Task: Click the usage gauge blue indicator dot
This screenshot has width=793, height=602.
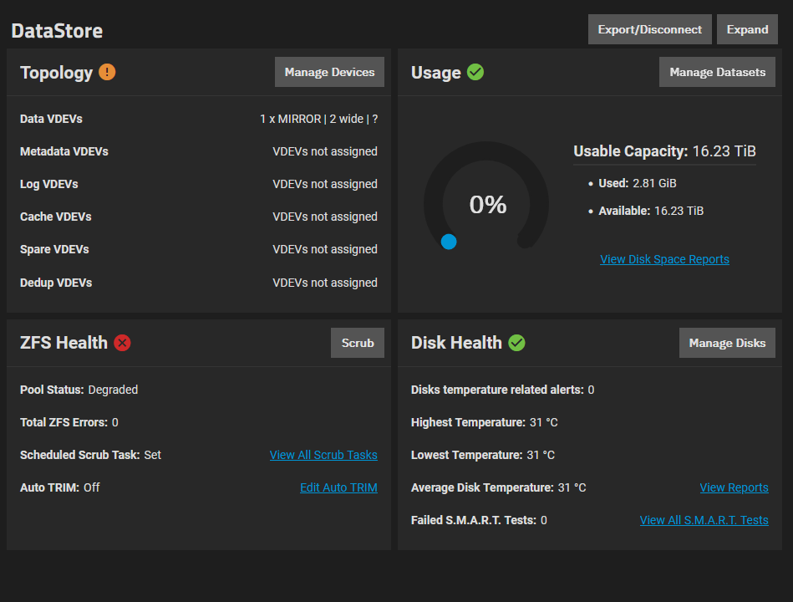Action: coord(449,242)
